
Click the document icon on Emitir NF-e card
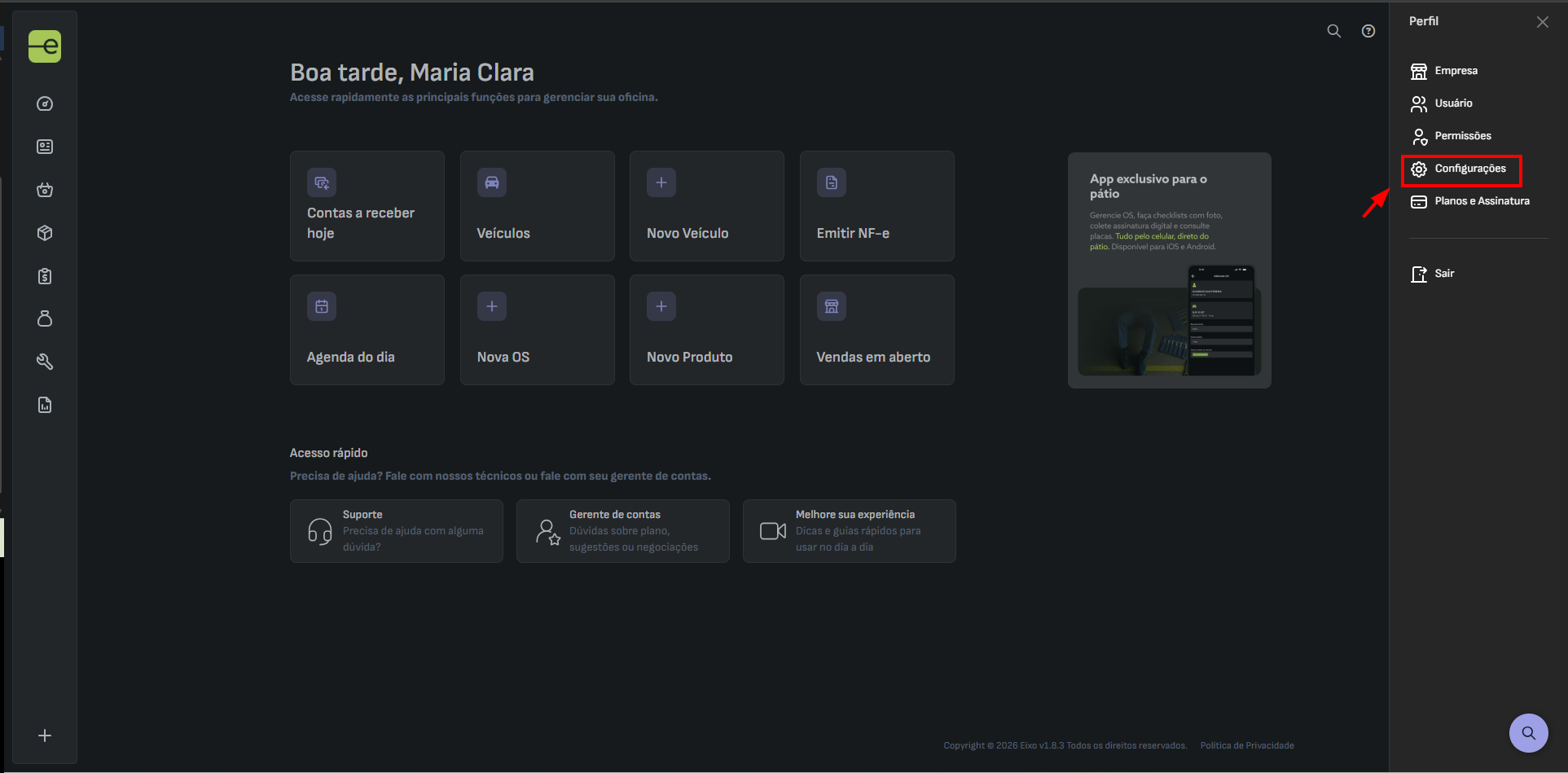(832, 182)
